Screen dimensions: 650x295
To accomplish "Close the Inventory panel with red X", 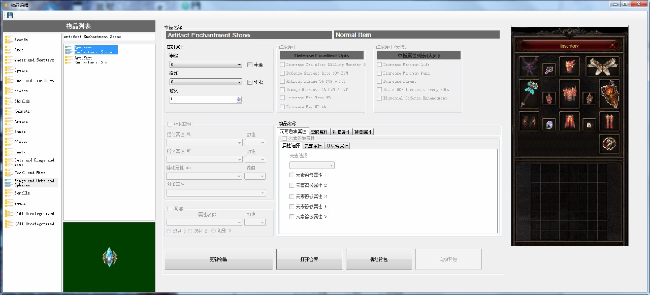I will (x=613, y=46).
